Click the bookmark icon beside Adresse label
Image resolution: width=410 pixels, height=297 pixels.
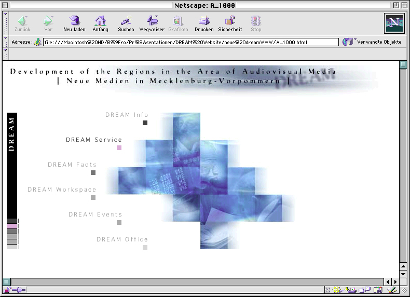tap(38, 42)
